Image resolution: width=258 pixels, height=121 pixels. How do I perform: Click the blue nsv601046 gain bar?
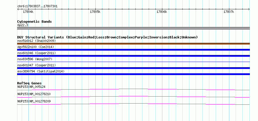point(133,56)
